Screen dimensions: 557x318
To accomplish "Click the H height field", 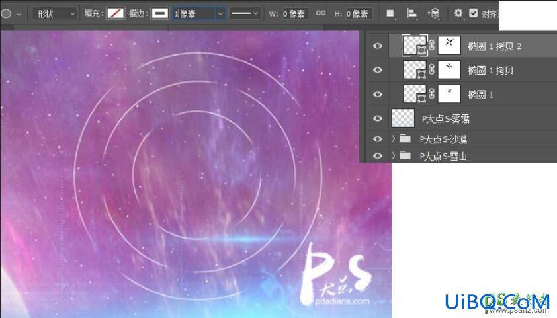I will click(359, 14).
